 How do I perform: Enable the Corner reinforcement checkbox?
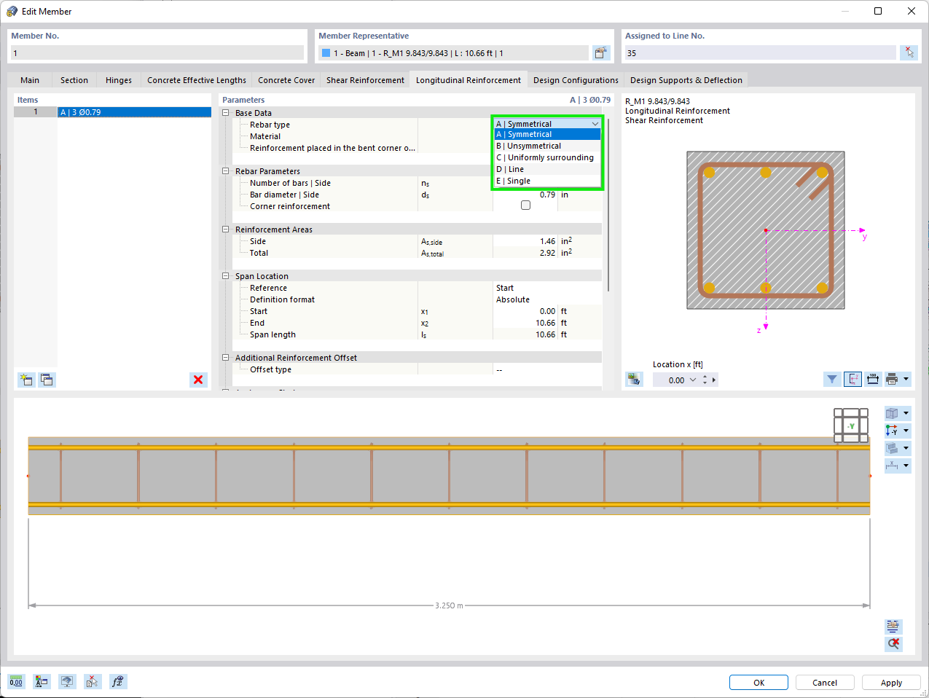525,205
